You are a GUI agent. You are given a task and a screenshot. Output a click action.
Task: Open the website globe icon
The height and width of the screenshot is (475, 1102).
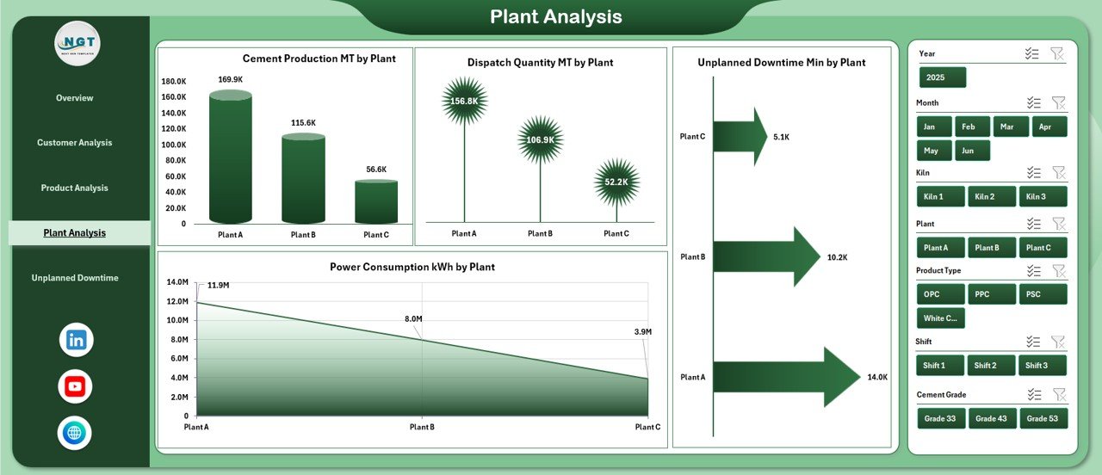pos(75,433)
